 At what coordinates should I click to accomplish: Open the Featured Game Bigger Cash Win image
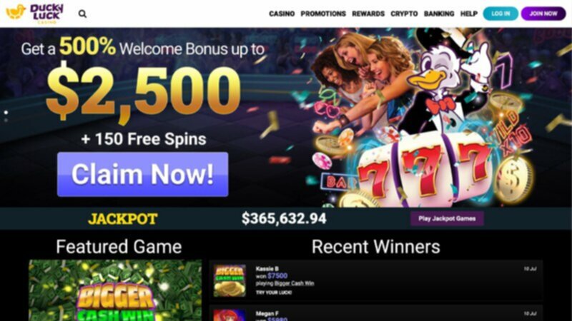pyautogui.click(x=115, y=290)
